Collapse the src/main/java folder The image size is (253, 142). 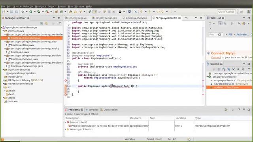pyautogui.click(x=3, y=31)
